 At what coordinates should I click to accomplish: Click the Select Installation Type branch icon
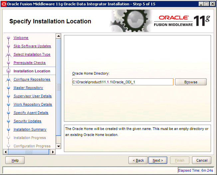point(8,55)
